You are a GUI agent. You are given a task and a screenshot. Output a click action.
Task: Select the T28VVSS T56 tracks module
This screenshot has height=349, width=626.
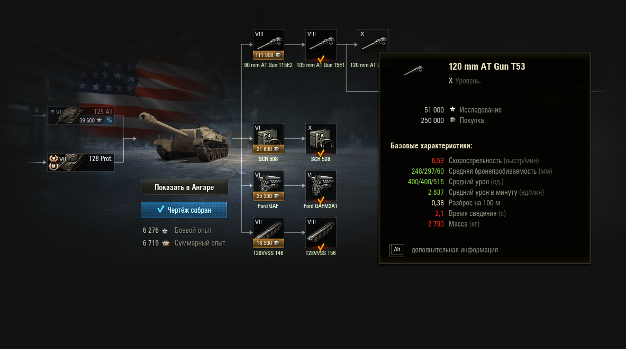[x=321, y=233]
